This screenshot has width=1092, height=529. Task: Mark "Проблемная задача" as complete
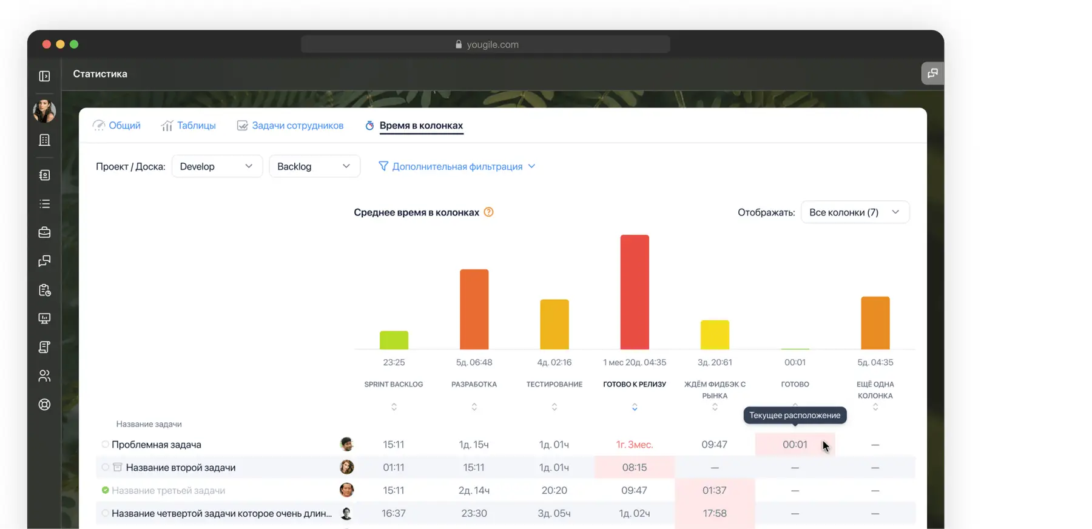pos(105,445)
